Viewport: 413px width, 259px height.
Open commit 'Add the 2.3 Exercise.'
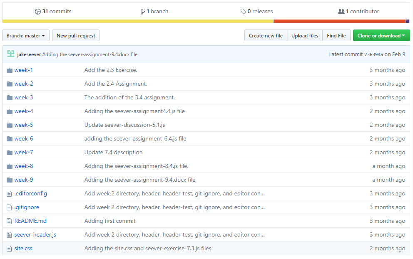pyautogui.click(x=111, y=70)
